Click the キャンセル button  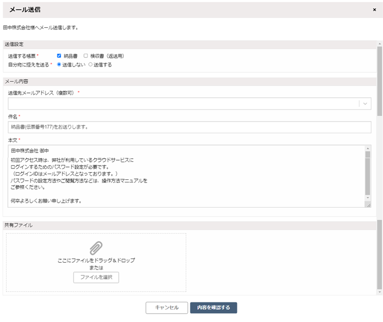(x=167, y=308)
